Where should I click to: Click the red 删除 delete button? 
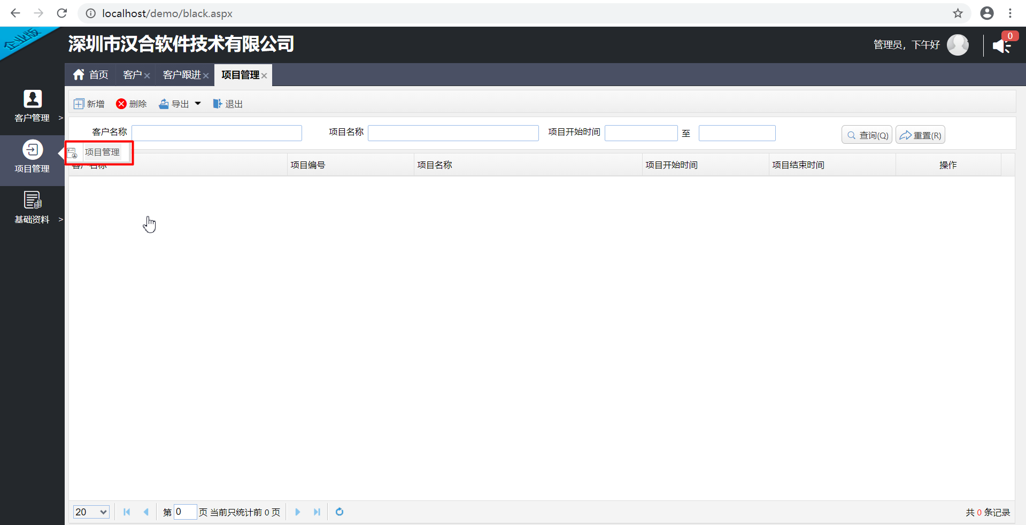click(131, 104)
